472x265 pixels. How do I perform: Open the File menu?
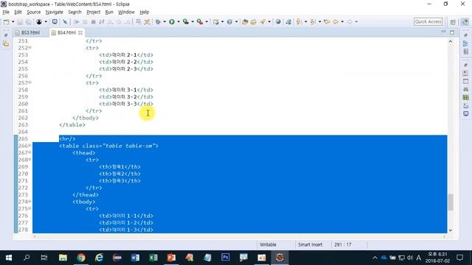(6, 12)
